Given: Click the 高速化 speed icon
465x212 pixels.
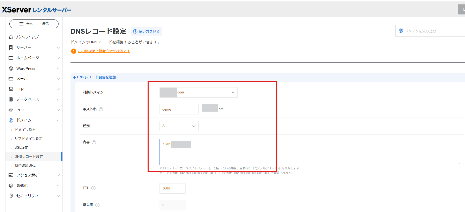Looking at the screenshot, I should [11, 186].
